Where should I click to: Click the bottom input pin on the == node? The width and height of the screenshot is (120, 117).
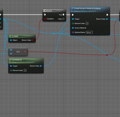tap(11, 54)
